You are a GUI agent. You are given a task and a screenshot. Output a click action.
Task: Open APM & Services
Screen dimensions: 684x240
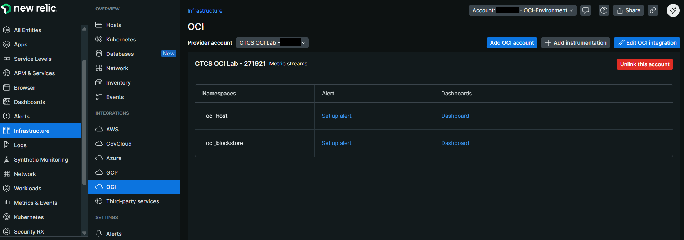point(34,73)
